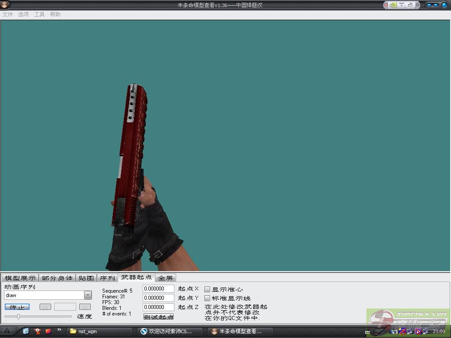
Task: Switch to the 贴图 tab
Action: click(86, 278)
